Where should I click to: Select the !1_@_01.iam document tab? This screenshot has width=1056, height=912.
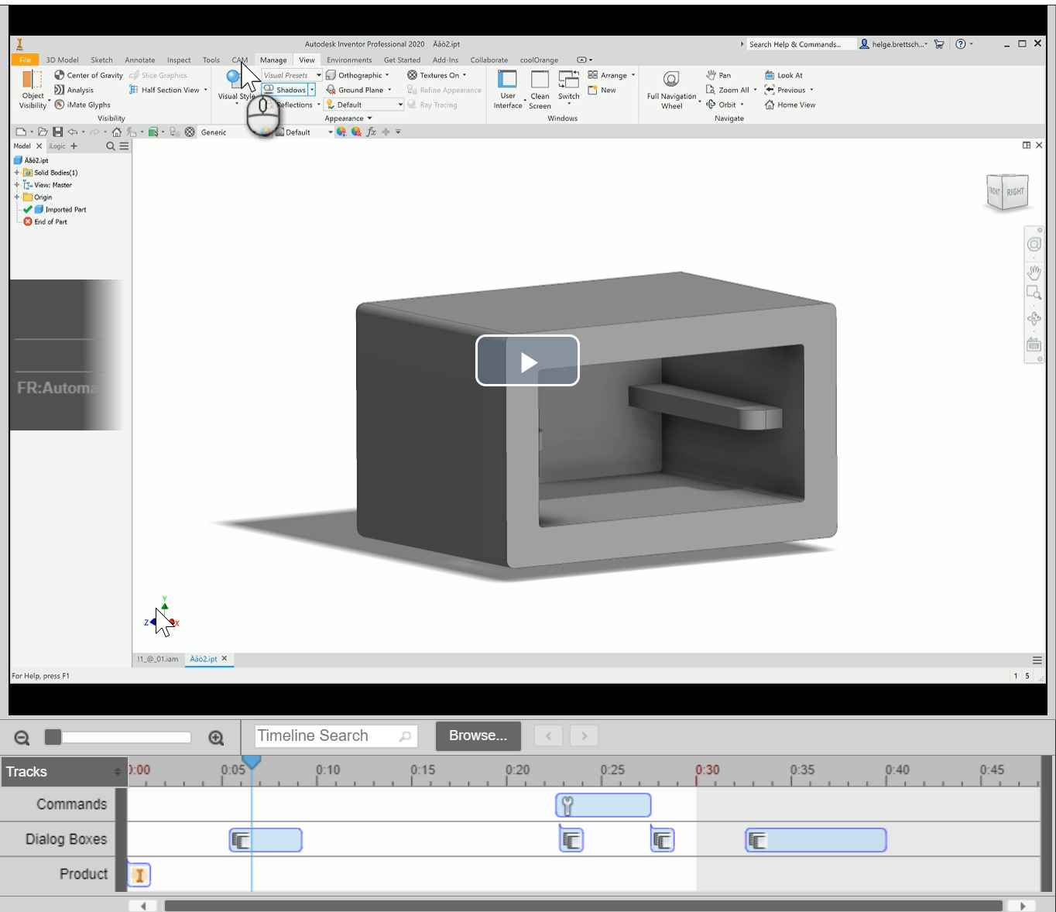coord(157,659)
